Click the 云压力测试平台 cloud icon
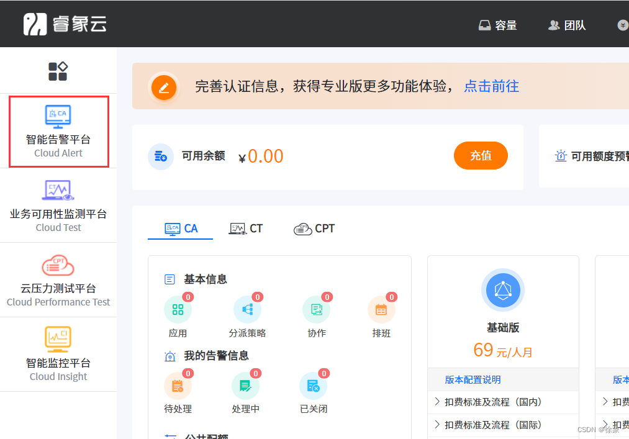This screenshot has height=439, width=629. pos(58,265)
